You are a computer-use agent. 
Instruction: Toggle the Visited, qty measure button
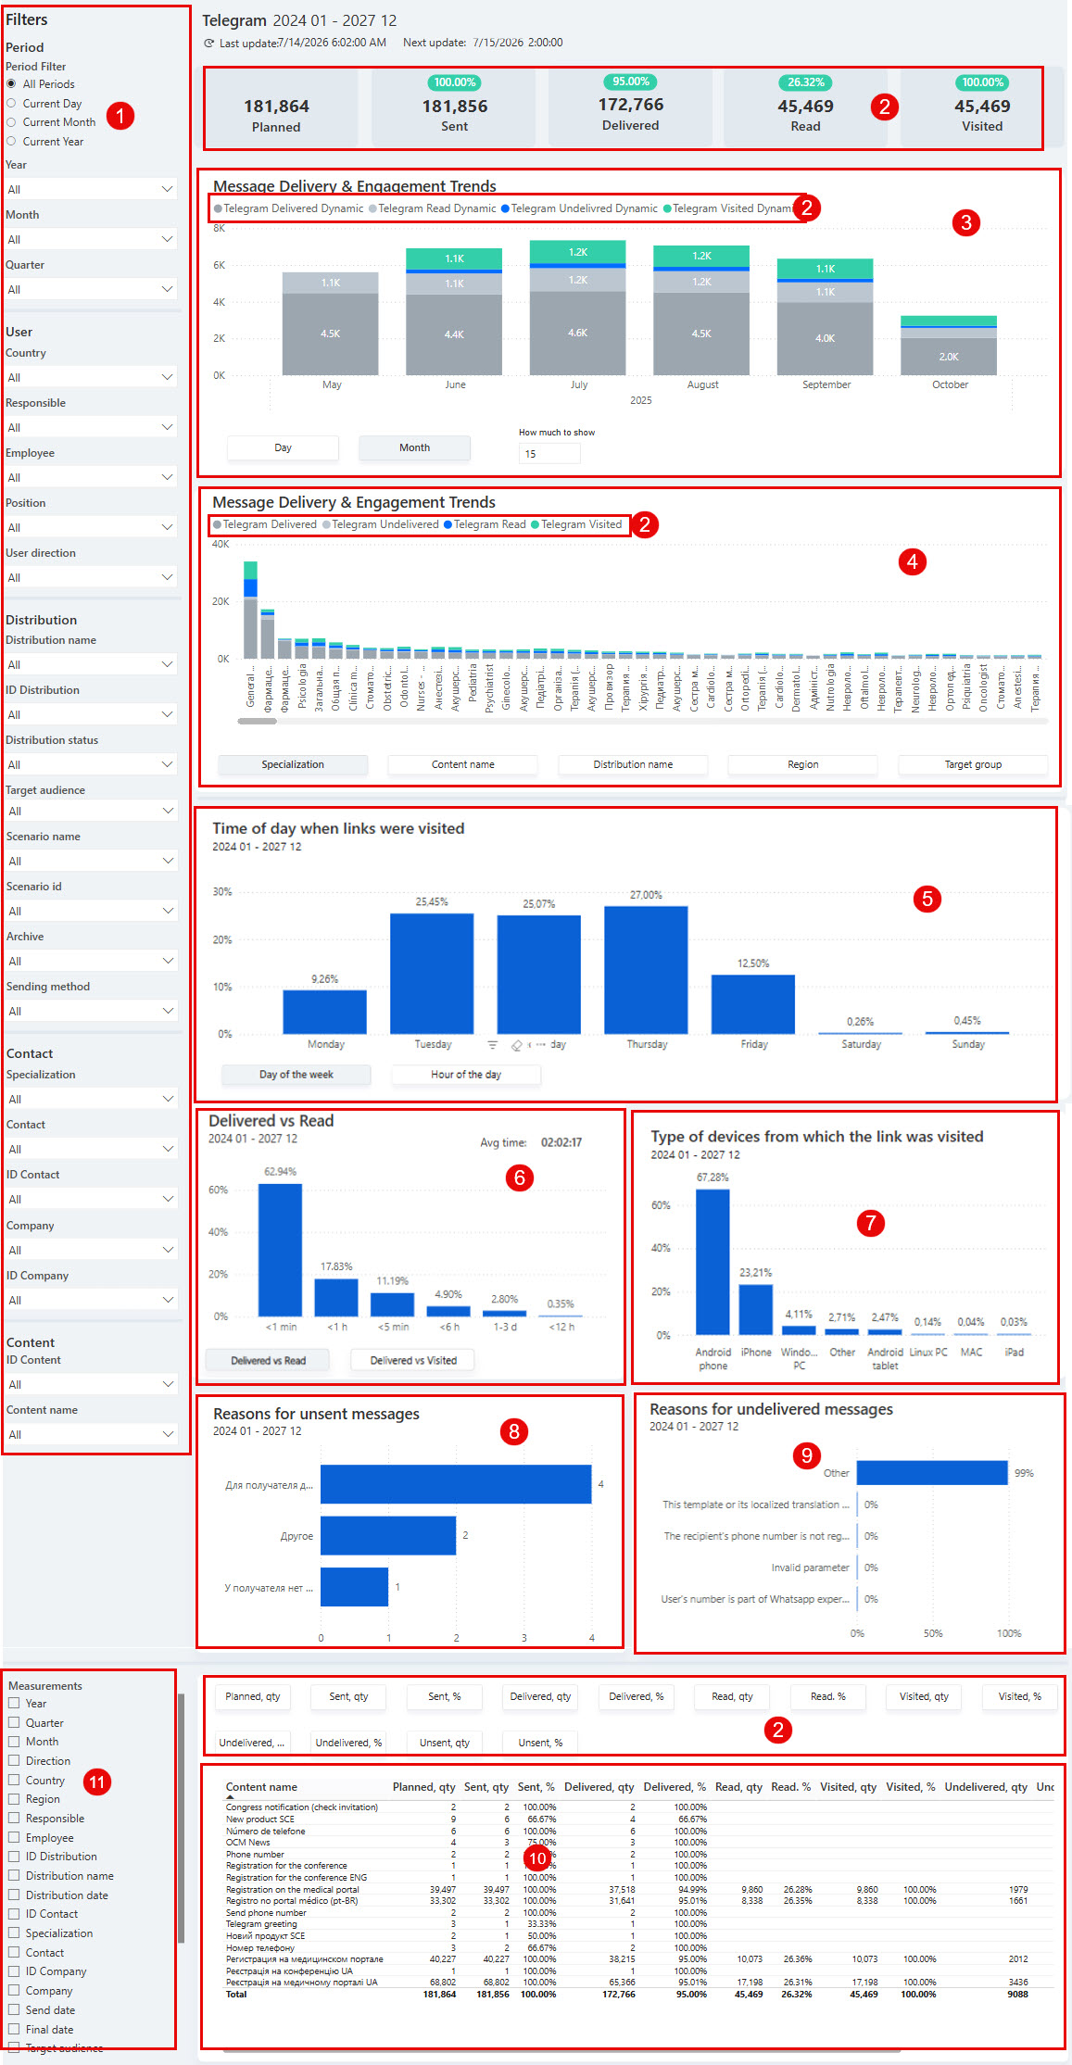[924, 1696]
